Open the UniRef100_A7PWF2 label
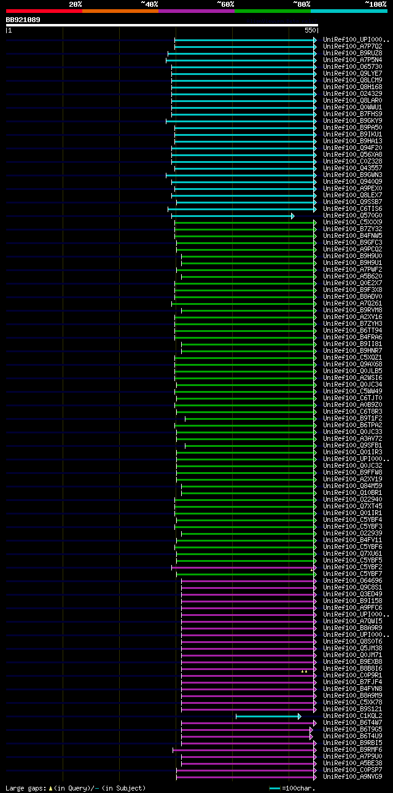The image size is (393, 793). (x=352, y=269)
